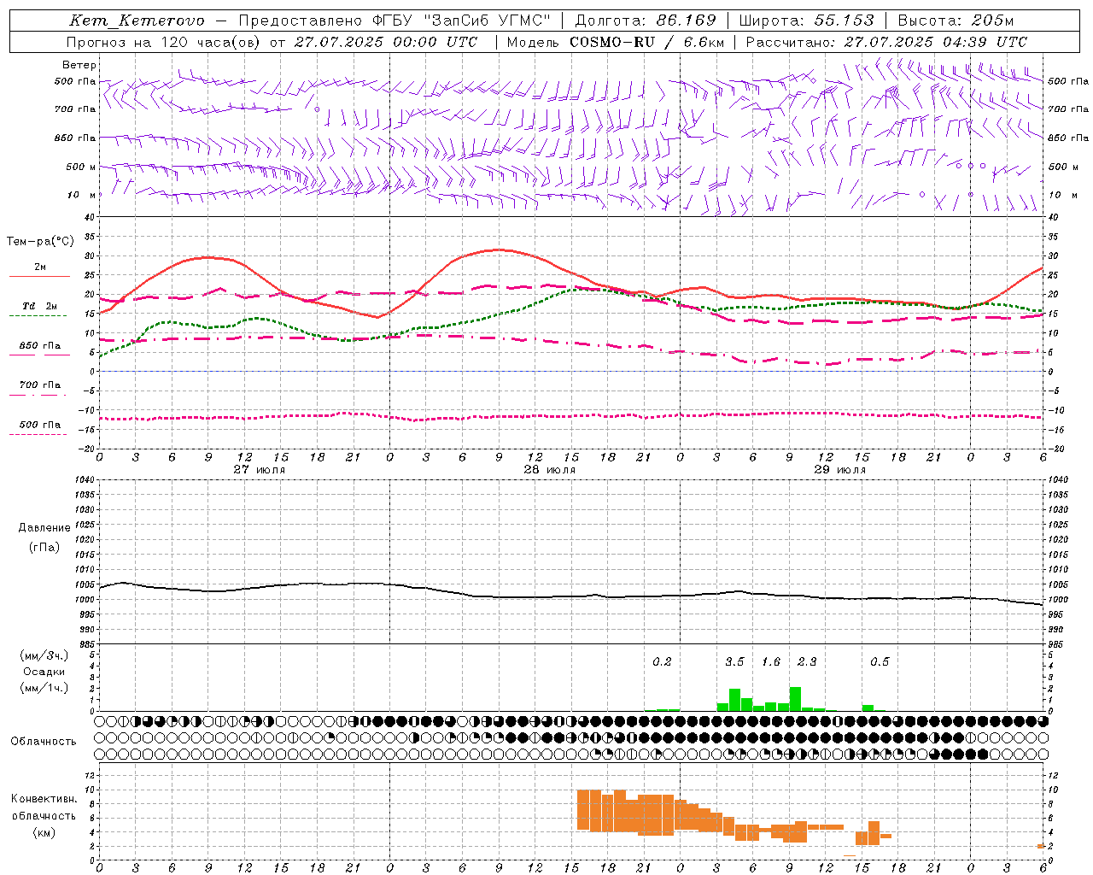The image size is (1093, 875).
Task: Click the '27 июля' date label
Action: click(260, 469)
